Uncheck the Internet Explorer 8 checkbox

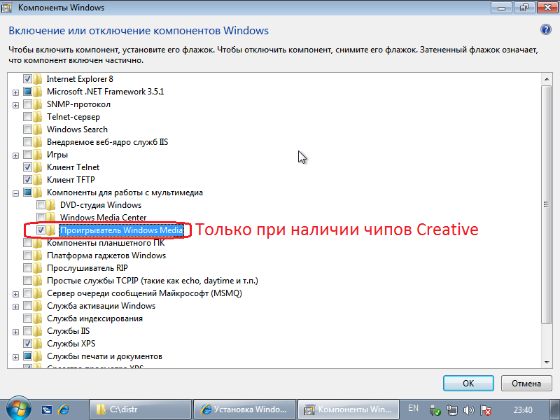pos(28,79)
